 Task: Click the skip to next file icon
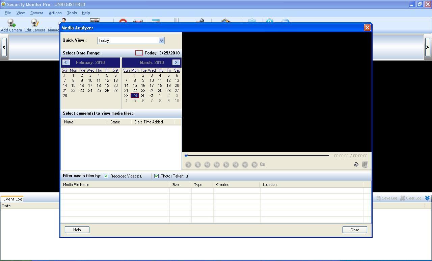tap(236, 165)
